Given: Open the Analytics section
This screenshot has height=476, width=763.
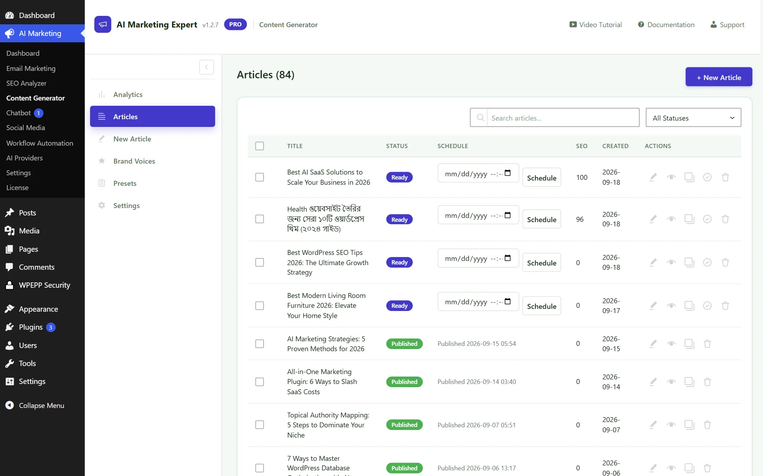Looking at the screenshot, I should pos(153,94).
